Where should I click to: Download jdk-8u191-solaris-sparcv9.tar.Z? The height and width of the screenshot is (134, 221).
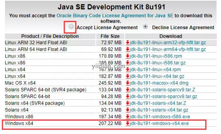162,90
